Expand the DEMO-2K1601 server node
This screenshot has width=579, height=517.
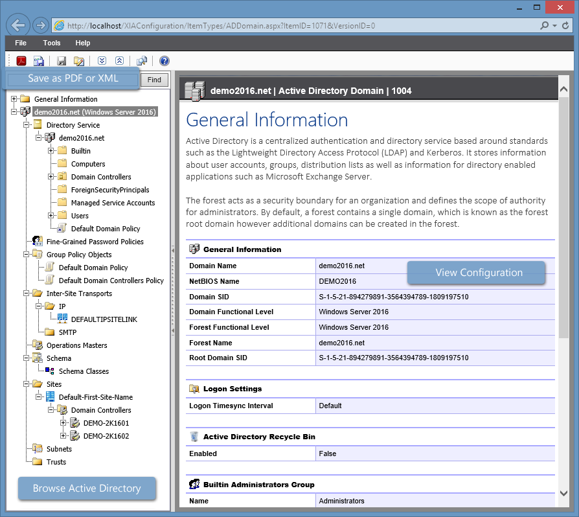pos(63,423)
